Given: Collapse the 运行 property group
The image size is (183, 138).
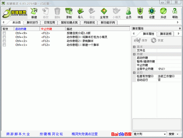Looking at the screenshot, I should [134, 72].
